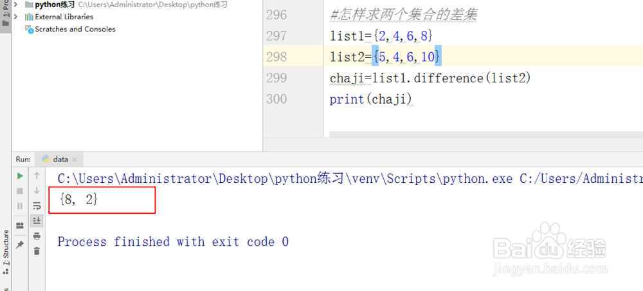Screen dimensions: 643x291
Task: Close the 'data' run tab
Action: coord(74,160)
